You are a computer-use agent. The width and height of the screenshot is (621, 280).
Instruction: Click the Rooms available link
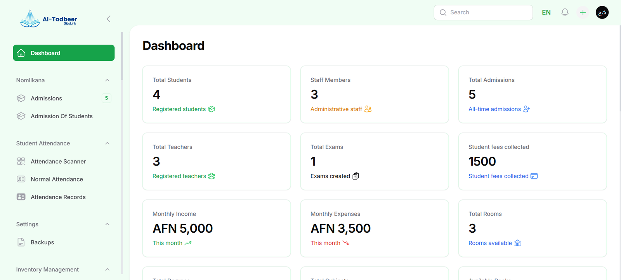click(x=490, y=243)
